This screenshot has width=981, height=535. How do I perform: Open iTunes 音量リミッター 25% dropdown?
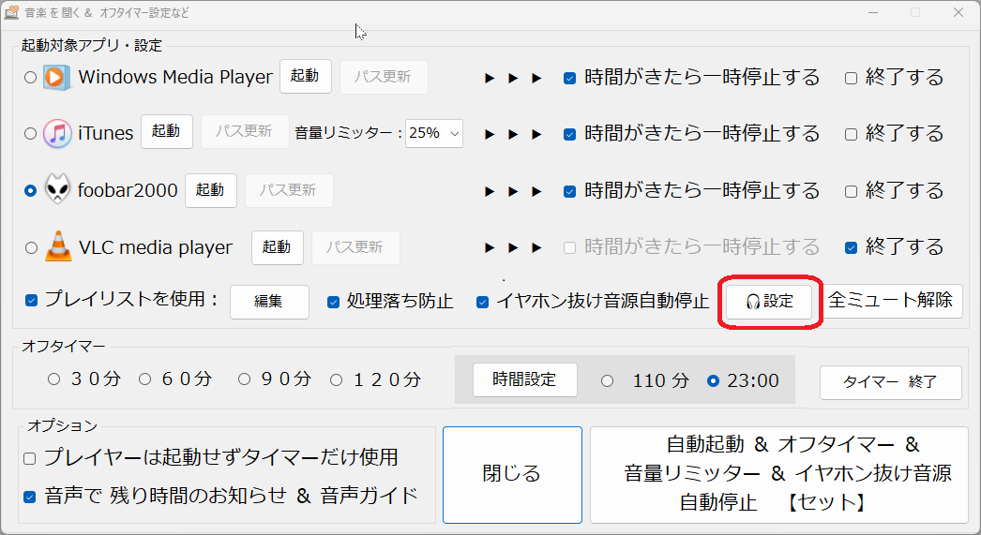(x=433, y=133)
